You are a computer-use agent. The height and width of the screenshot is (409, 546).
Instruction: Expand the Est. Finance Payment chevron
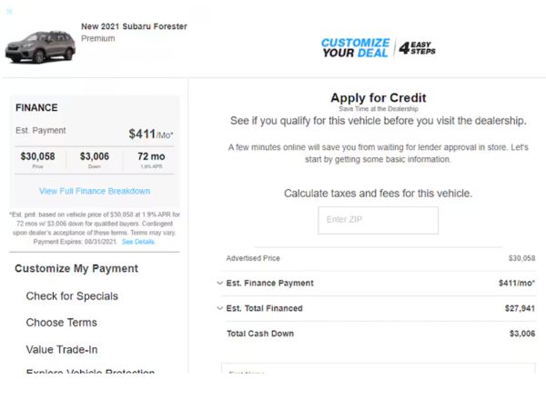click(219, 283)
